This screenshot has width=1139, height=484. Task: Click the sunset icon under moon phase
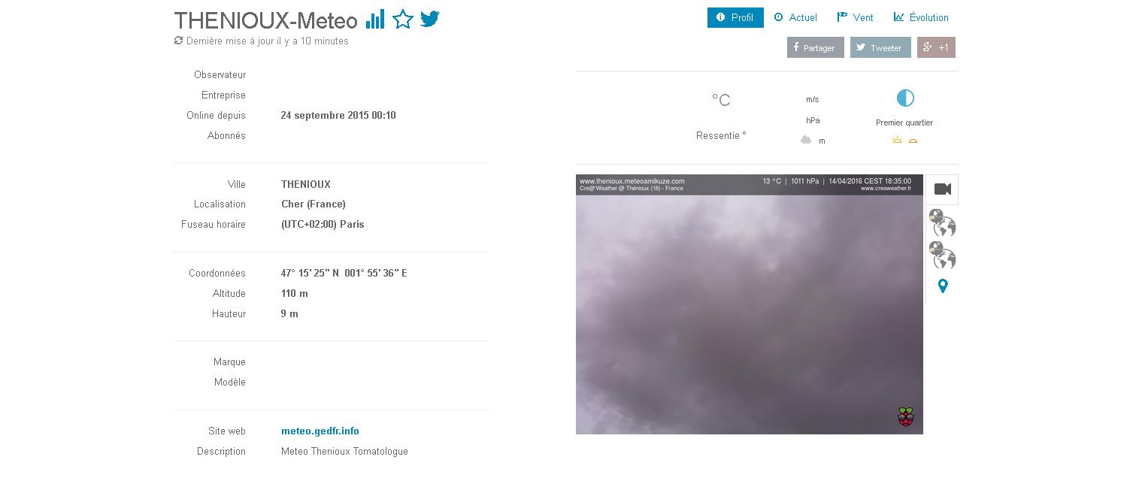[x=913, y=141]
